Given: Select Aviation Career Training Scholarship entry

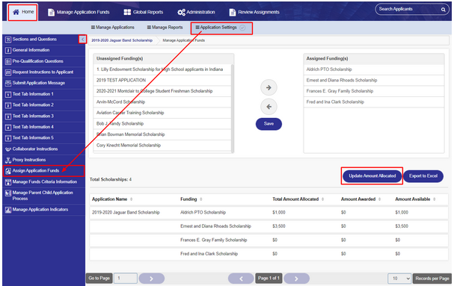Looking at the screenshot, I should (x=162, y=113).
